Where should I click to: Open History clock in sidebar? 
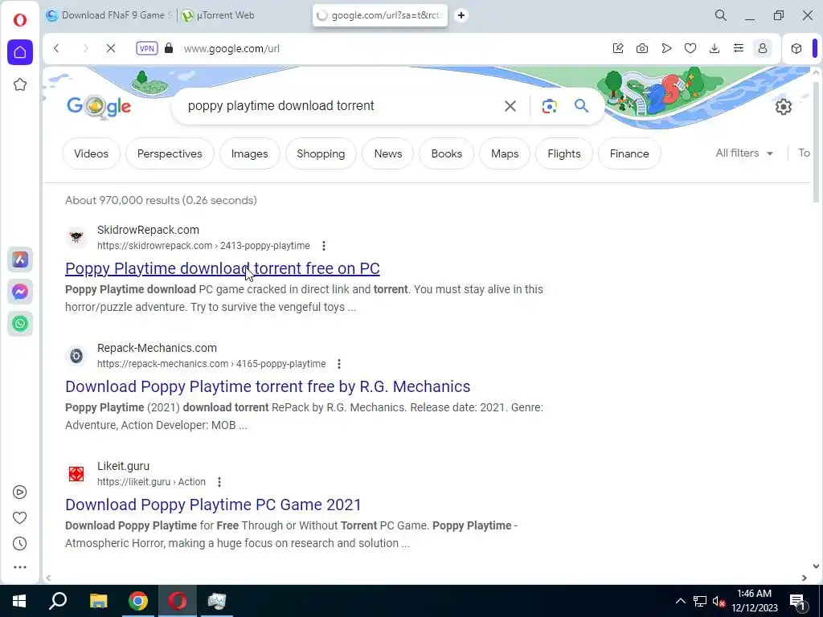point(20,544)
